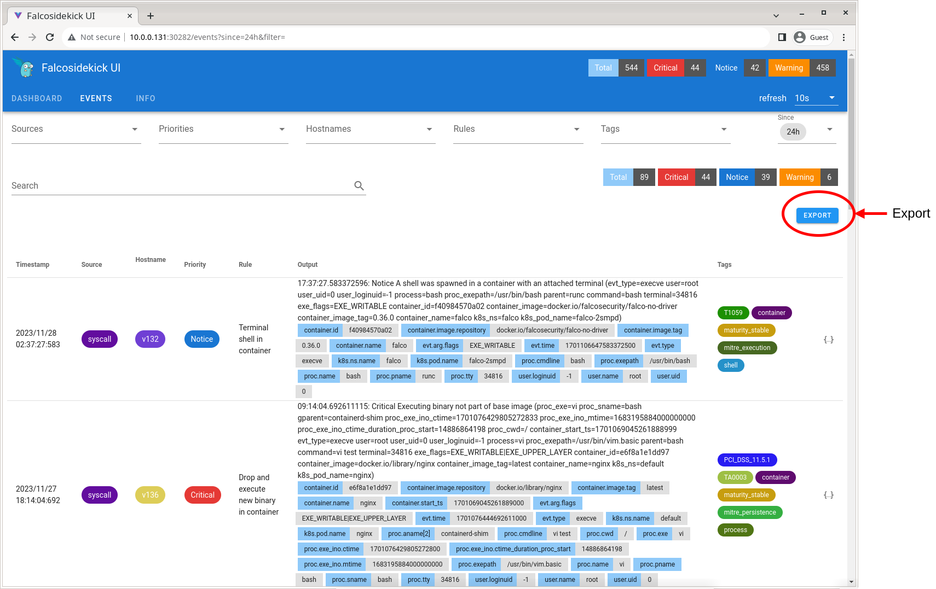Open the Hostnames filter dropdown
This screenshot has height=589, width=936.
click(x=371, y=130)
